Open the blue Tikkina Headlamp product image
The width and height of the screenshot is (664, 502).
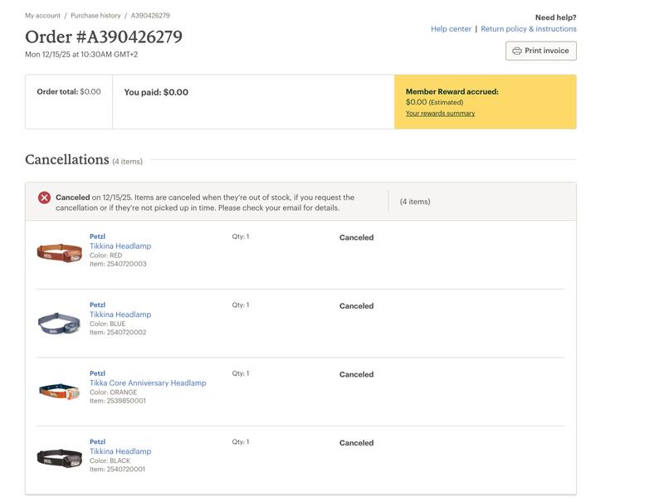tap(57, 320)
